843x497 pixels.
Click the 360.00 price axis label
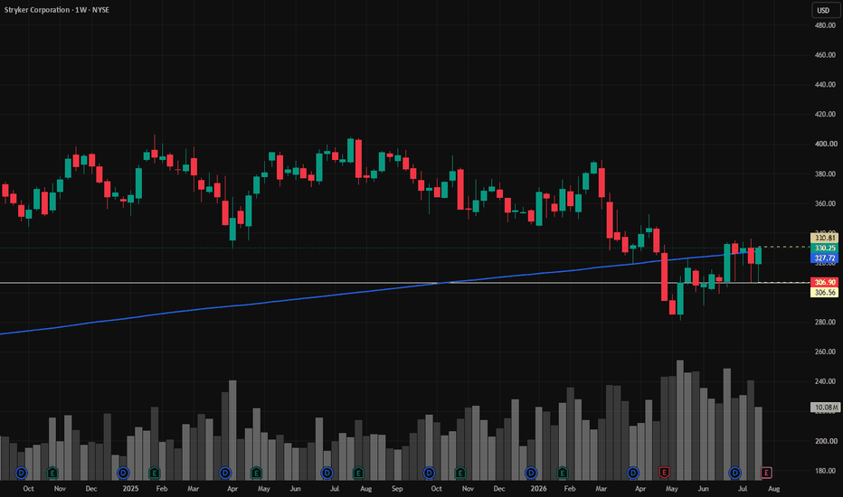825,203
